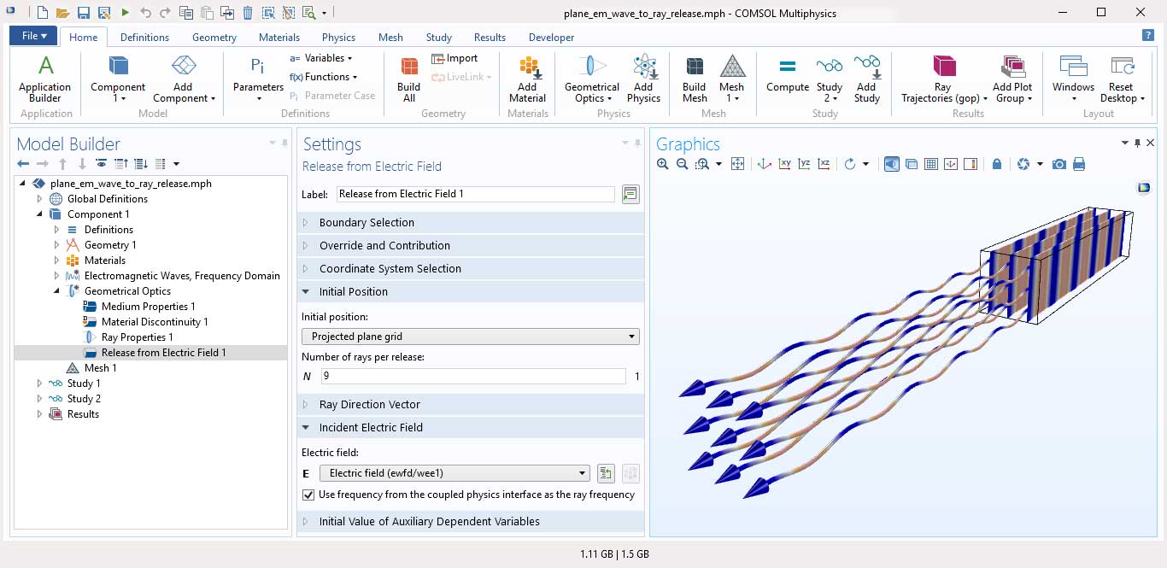Screen dimensions: 1167x568
Task: Switch to the Physics ribbon tab
Action: (338, 37)
